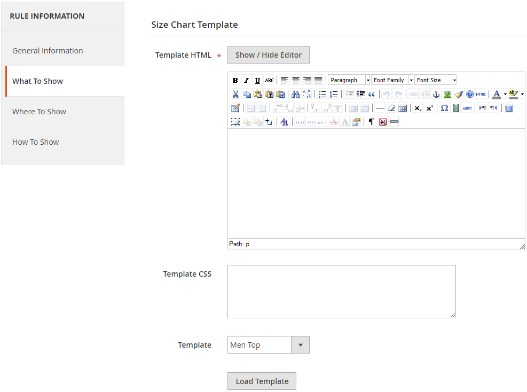
Task: Click the superscript icon
Action: [x=429, y=108]
